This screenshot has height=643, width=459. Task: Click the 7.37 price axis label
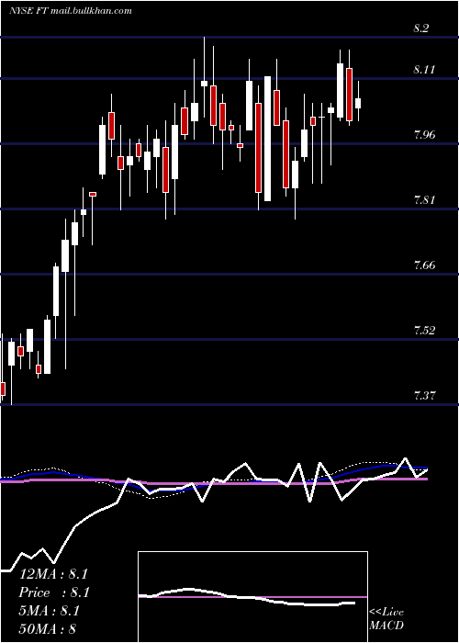click(x=424, y=396)
